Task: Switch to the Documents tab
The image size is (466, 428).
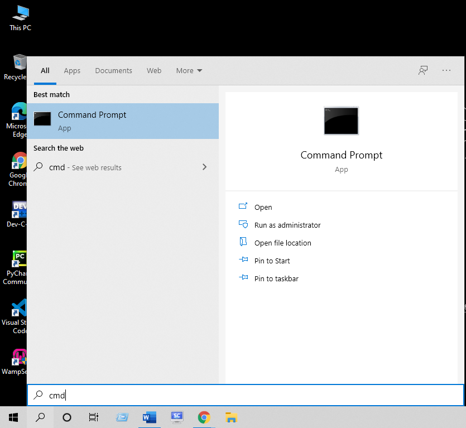Action: (x=113, y=71)
